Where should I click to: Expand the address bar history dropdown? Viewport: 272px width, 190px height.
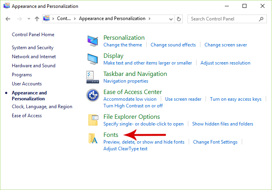pyautogui.click(x=171, y=19)
